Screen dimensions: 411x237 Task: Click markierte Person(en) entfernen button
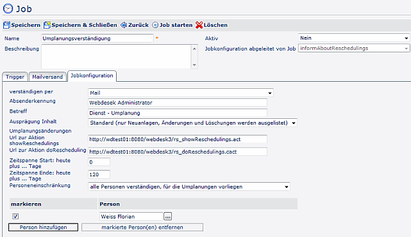(x=142, y=227)
